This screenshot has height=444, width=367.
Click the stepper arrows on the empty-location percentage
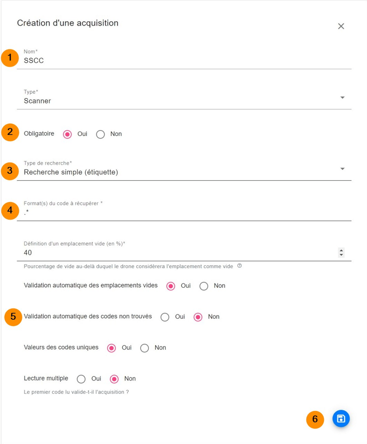point(341,253)
